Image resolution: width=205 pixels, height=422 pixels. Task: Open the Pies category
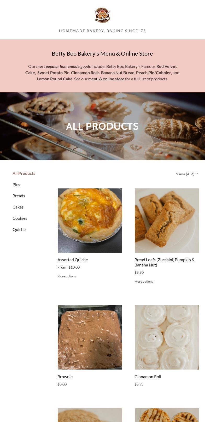pyautogui.click(x=16, y=185)
